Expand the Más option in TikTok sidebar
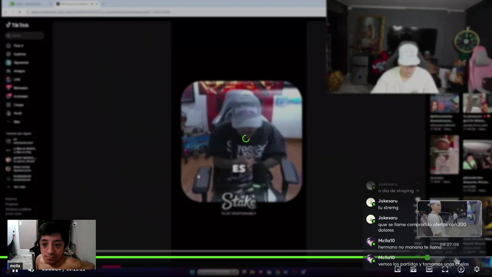492x277 pixels. (13, 122)
